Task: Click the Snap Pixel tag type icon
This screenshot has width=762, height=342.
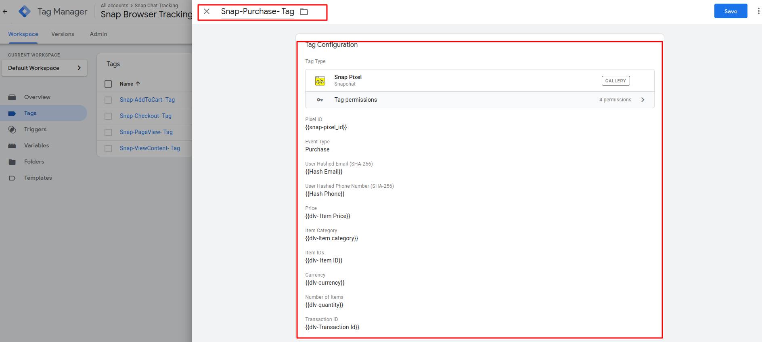Action: point(320,81)
